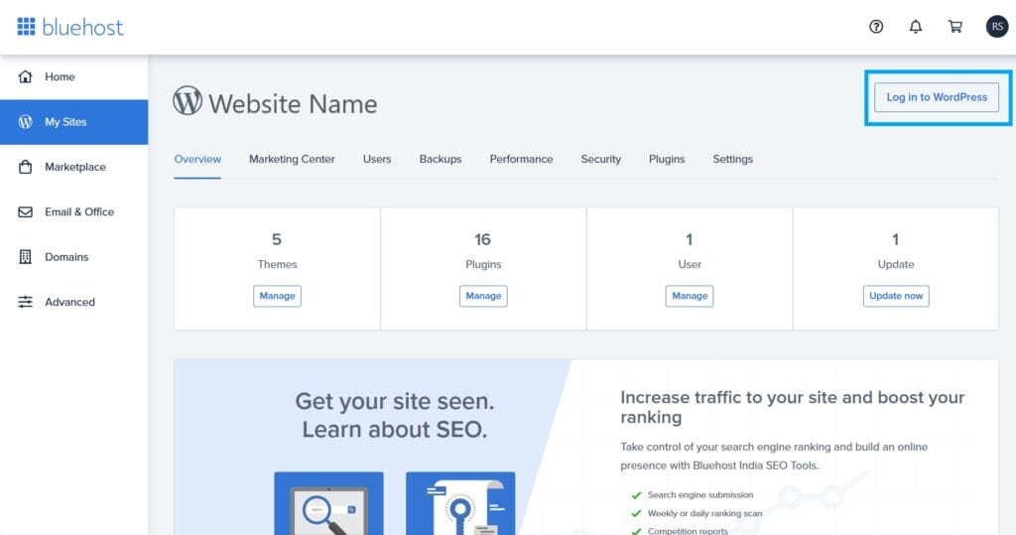Click the Update now button
Screen dimensions: 1016x535
click(x=896, y=296)
